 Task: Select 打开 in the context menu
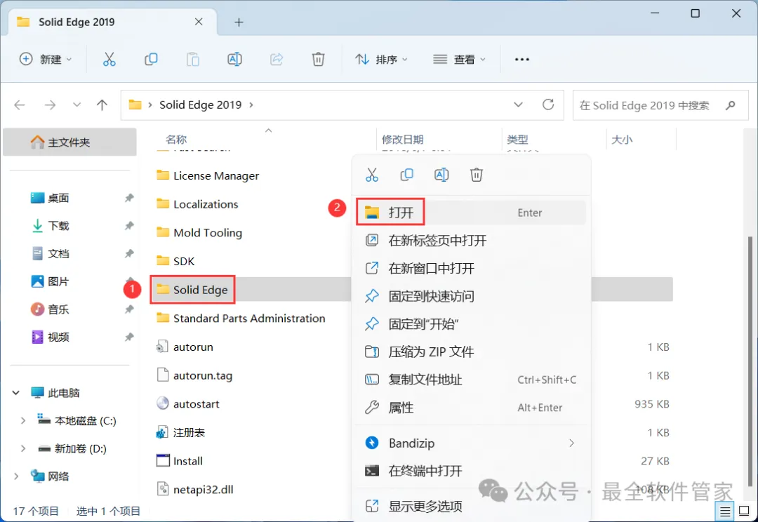[471, 212]
